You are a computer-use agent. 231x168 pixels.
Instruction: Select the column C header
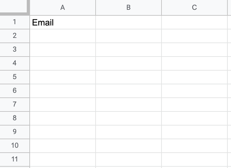pyautogui.click(x=194, y=8)
